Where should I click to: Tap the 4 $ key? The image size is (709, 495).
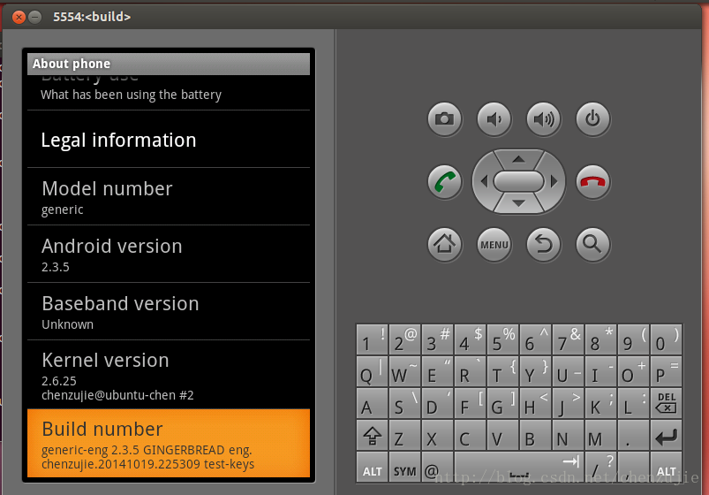470,339
